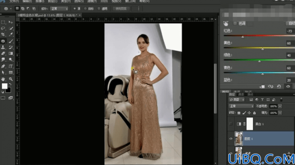Select the Hand tool in toolbox
The width and height of the screenshot is (295, 165).
[3, 79]
